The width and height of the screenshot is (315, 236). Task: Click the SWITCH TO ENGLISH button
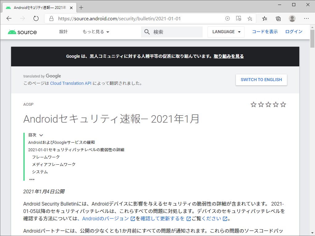[261, 80]
